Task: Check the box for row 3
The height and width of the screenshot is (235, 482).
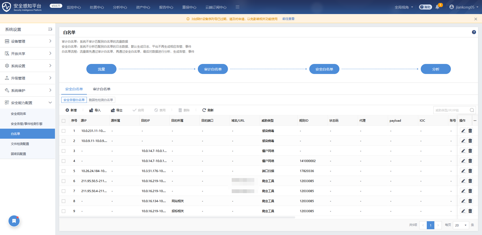Action: tap(64, 151)
